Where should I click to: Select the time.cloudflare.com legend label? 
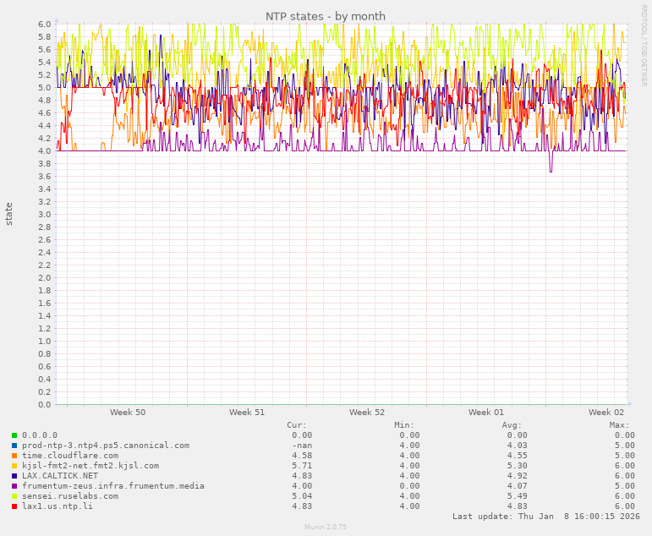pyautogui.click(x=70, y=456)
